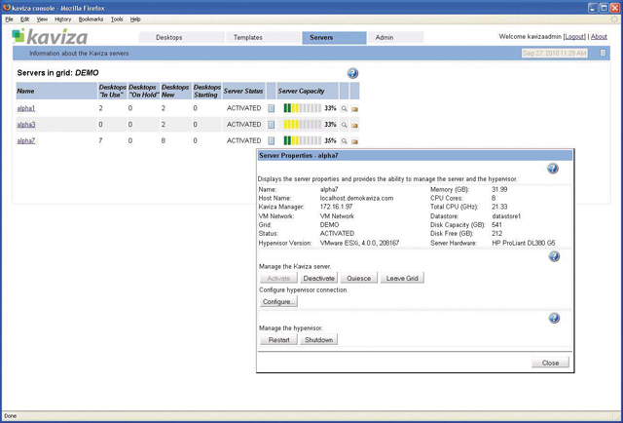This screenshot has height=423, width=623.
Task: Open the Tools menu
Action: [117, 19]
